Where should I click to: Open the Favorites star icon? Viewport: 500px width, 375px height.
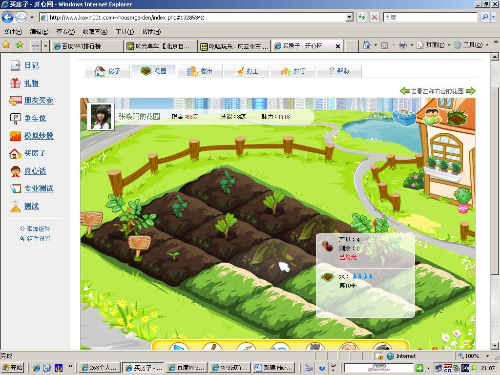6,45
